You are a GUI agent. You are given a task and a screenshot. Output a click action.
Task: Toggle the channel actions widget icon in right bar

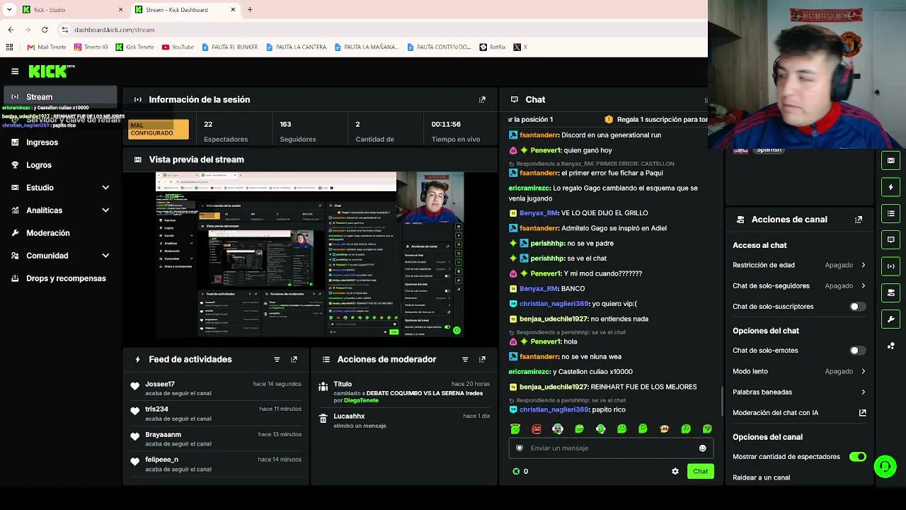point(891,293)
